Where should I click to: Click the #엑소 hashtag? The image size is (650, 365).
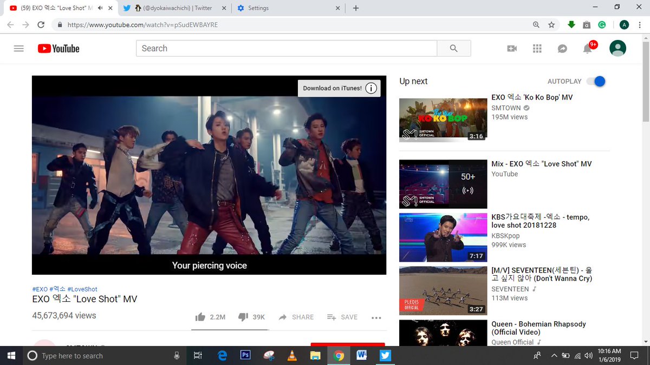point(57,289)
